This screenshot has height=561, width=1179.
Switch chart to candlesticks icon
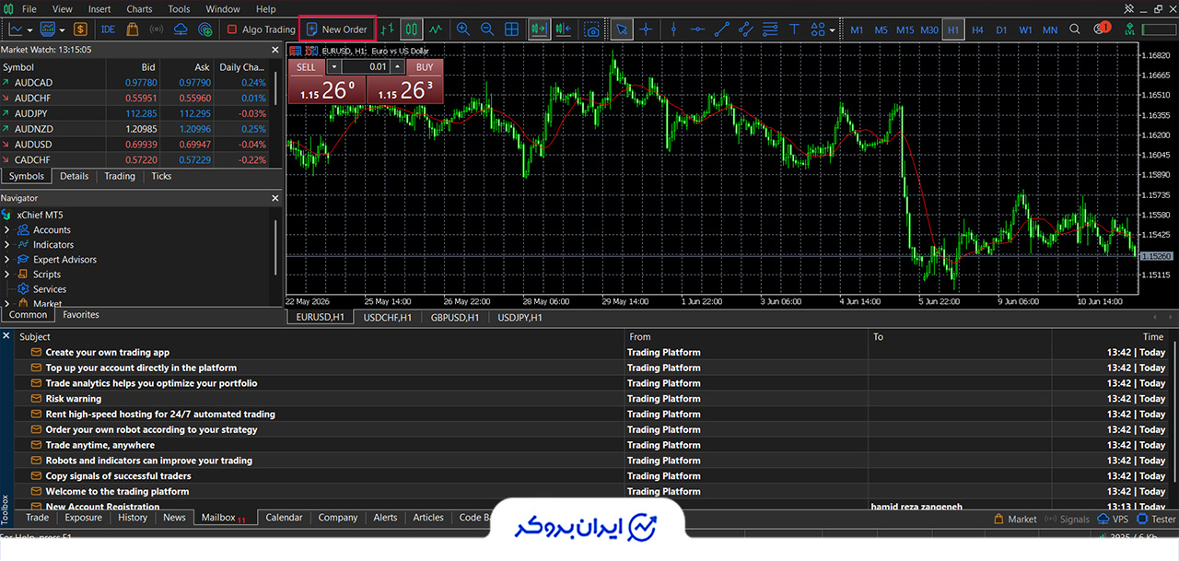[412, 29]
